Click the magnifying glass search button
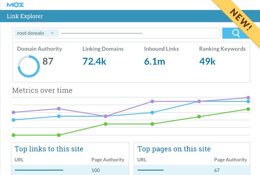Image resolution: width=260 pixels, height=175 pixels. (236, 33)
